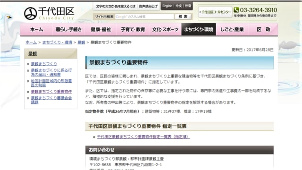Open the ホーム navigation tab
Image resolution: width=302 pixels, height=170 pixels.
point(36,29)
